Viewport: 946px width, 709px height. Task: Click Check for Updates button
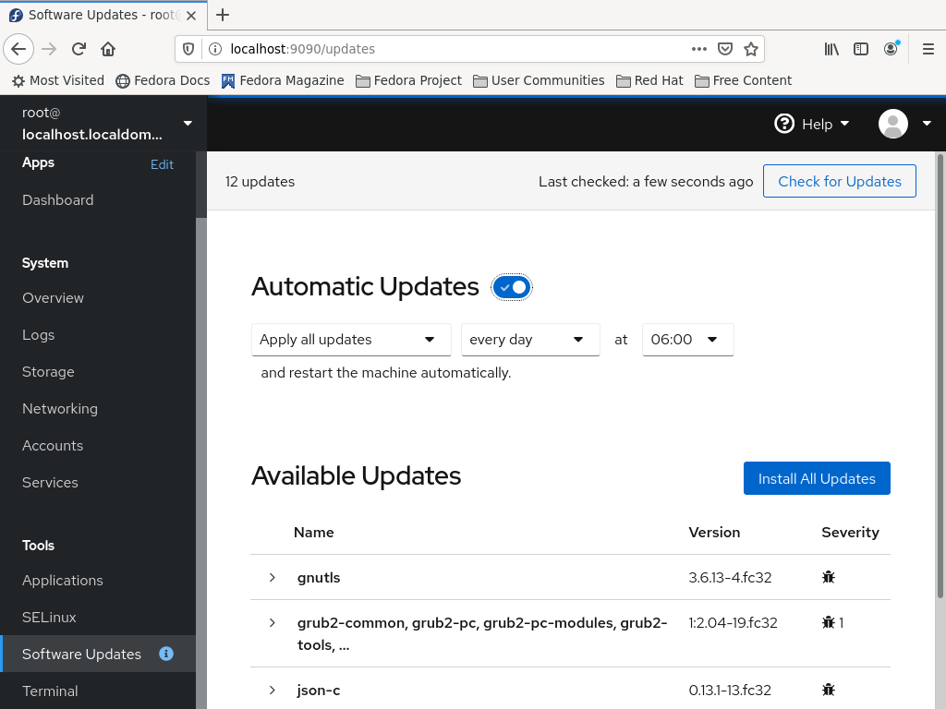coord(839,181)
